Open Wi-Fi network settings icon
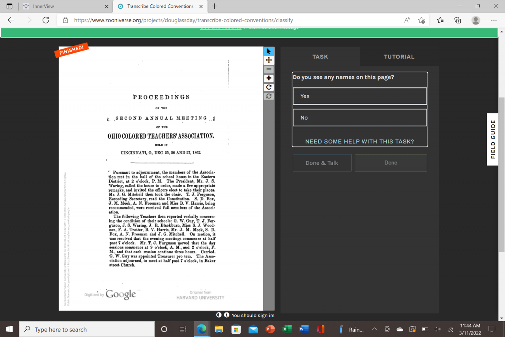 coord(450,329)
